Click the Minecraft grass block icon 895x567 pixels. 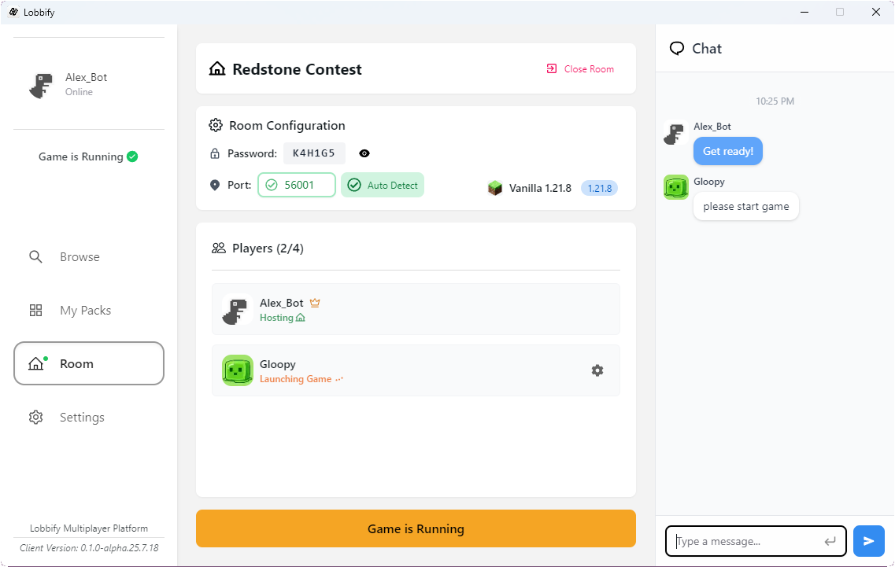[x=495, y=188]
